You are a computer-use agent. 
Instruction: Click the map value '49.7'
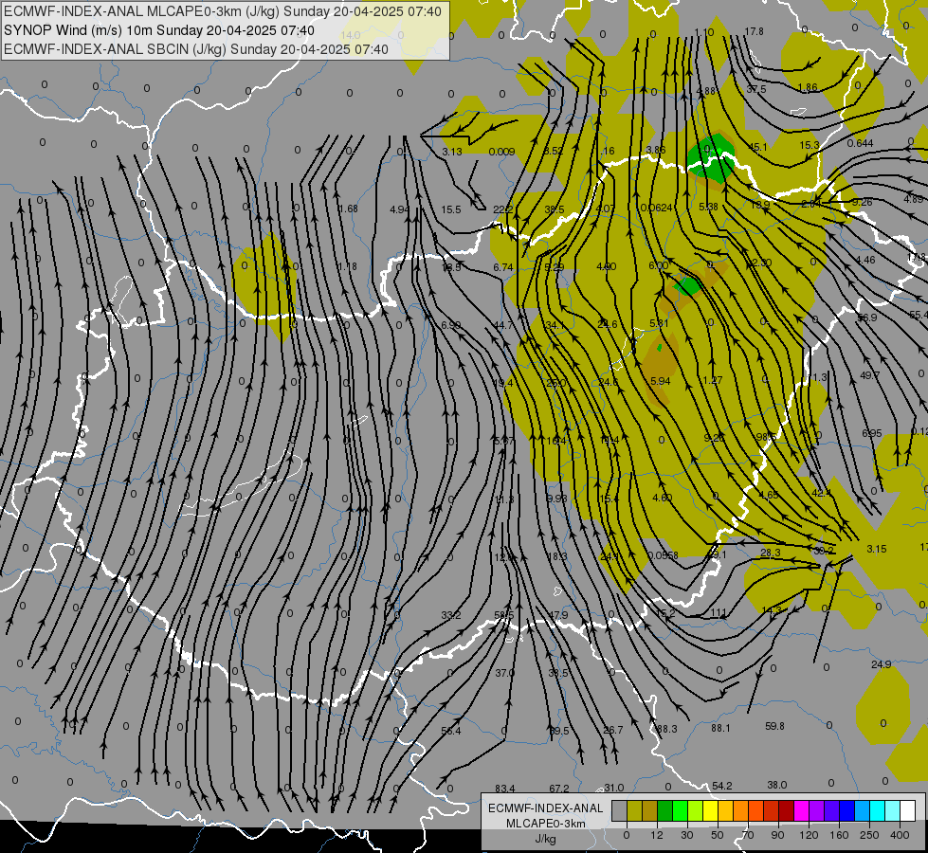[869, 375]
